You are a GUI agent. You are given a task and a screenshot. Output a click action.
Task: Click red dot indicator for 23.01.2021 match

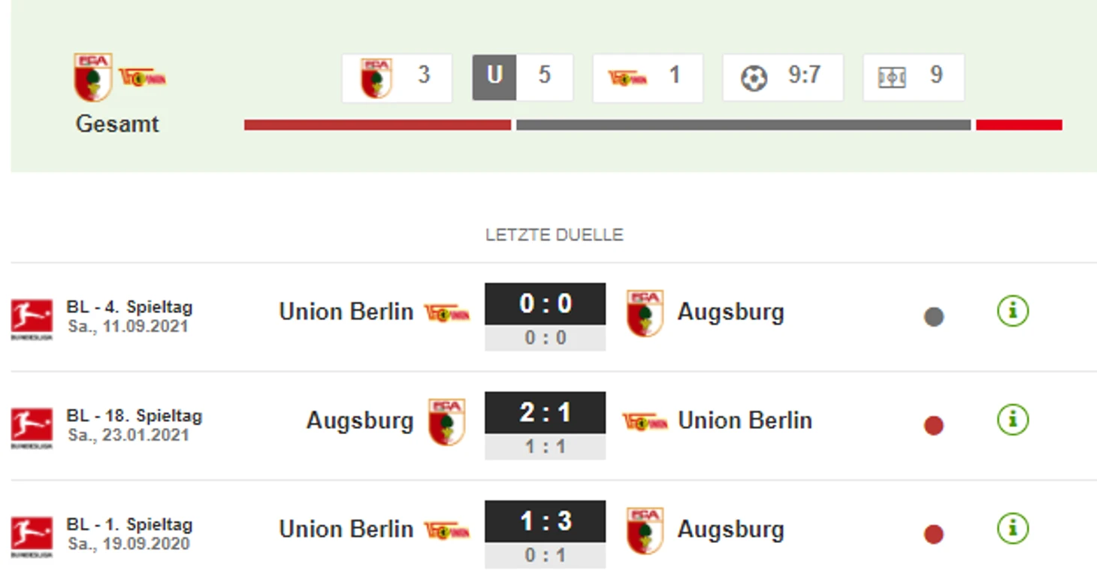coord(933,426)
